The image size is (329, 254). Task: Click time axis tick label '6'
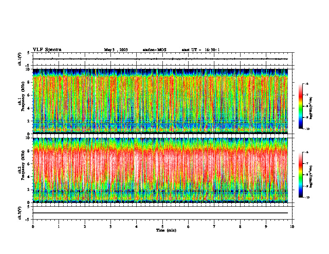coord(189,227)
